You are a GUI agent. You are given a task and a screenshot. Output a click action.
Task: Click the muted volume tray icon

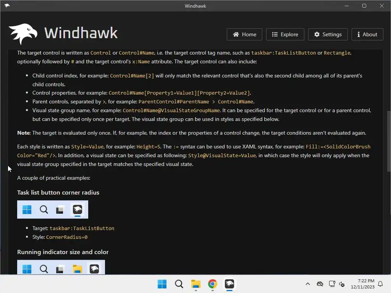pos(342,284)
